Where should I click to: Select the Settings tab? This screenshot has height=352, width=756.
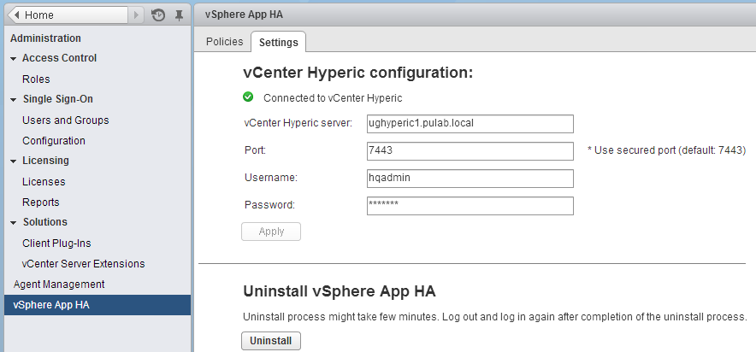coord(278,43)
